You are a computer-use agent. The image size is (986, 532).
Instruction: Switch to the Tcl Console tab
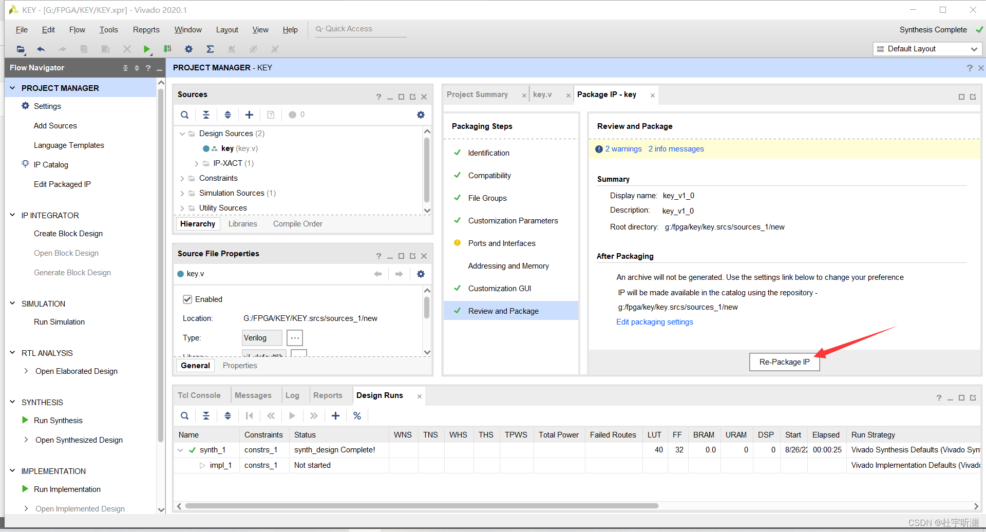point(199,395)
